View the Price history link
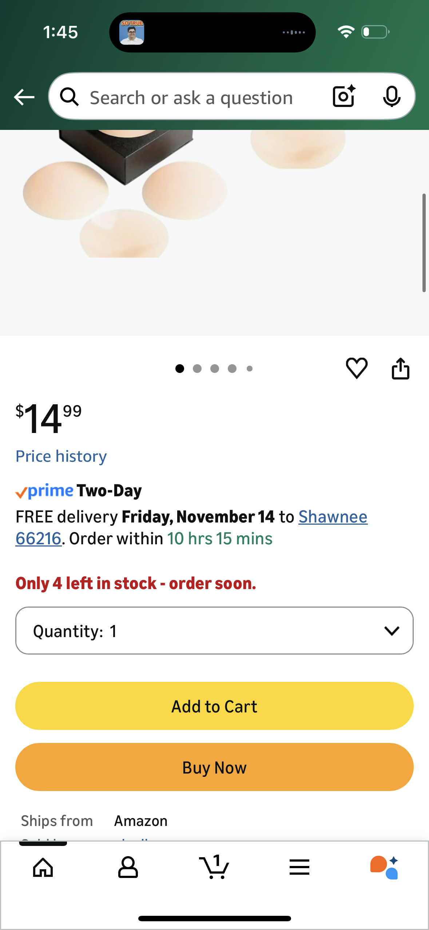 [x=61, y=456]
